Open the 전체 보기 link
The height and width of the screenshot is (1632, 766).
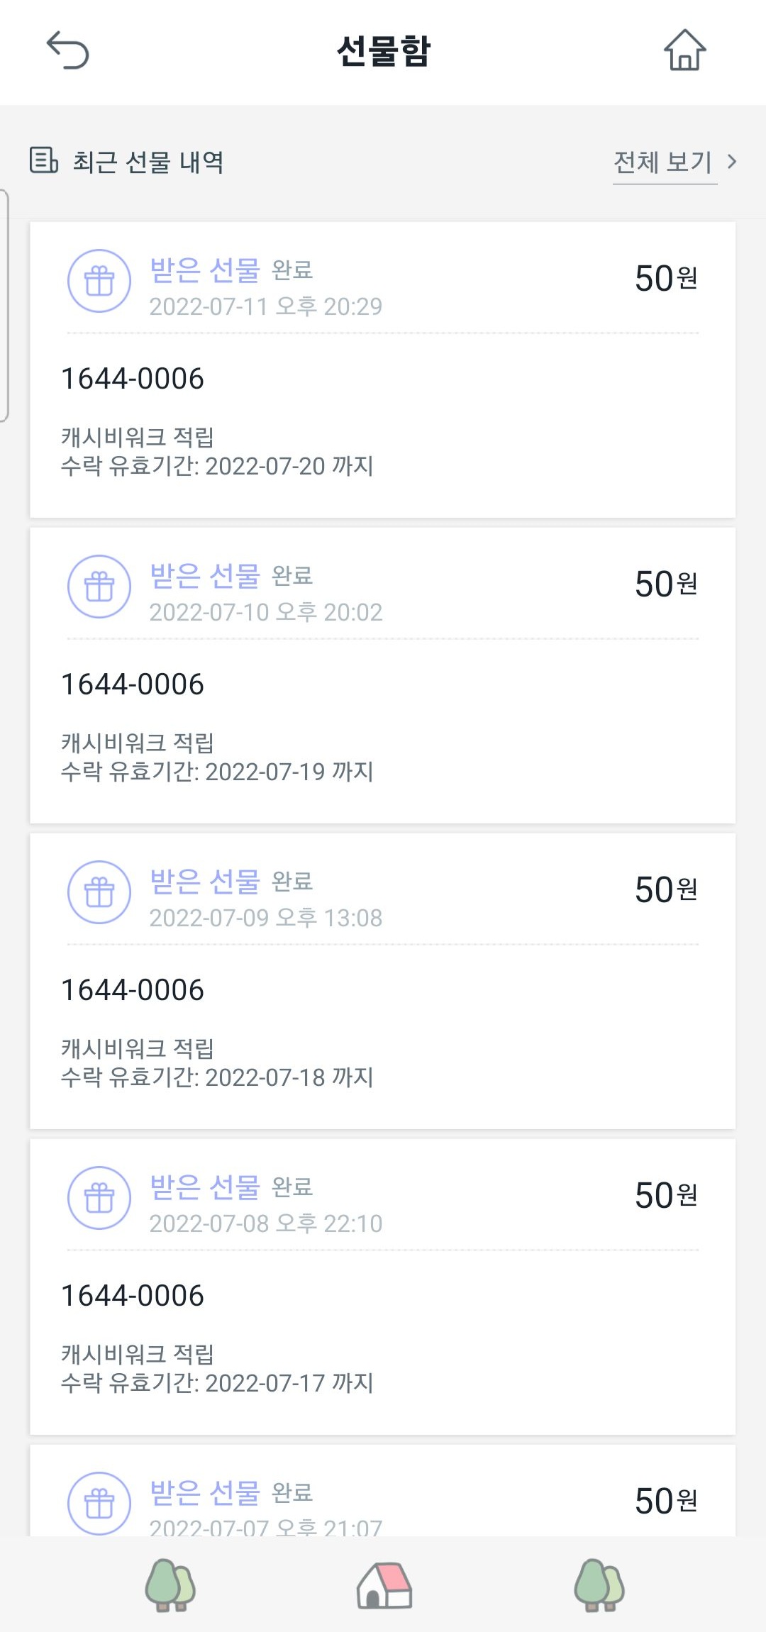point(662,162)
